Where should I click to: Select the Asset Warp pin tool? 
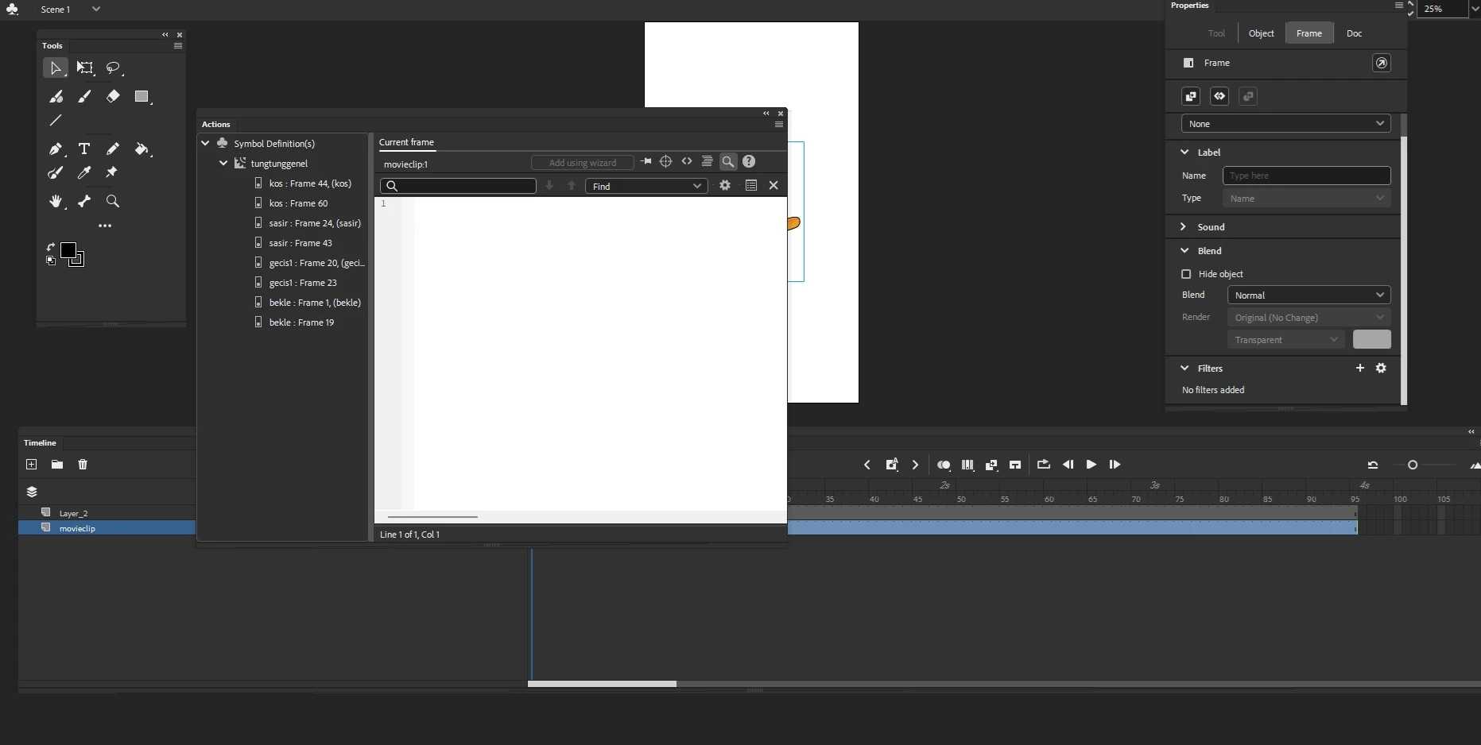tap(112, 172)
